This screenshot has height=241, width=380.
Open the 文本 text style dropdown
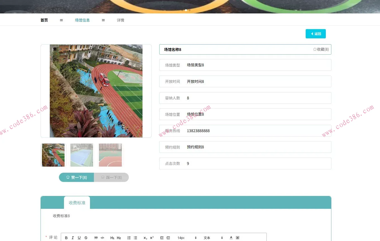click(x=213, y=238)
